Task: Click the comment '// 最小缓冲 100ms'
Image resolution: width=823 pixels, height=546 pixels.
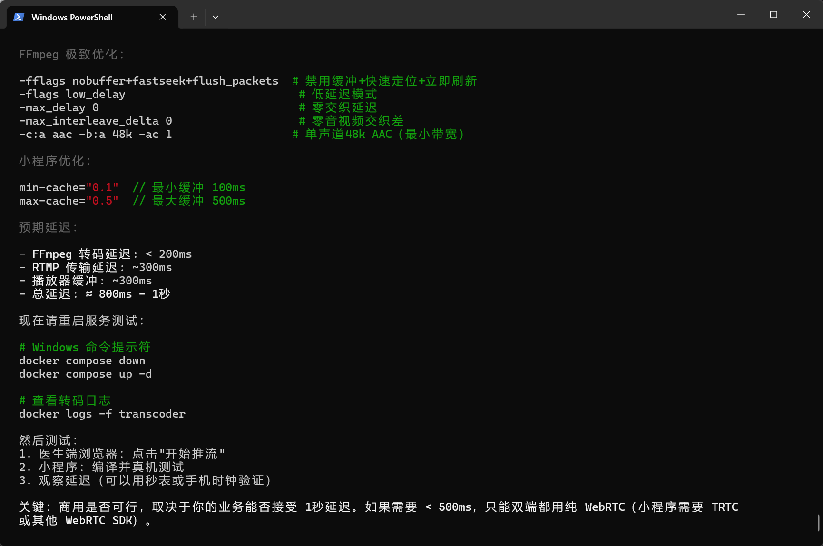Action: (x=189, y=187)
